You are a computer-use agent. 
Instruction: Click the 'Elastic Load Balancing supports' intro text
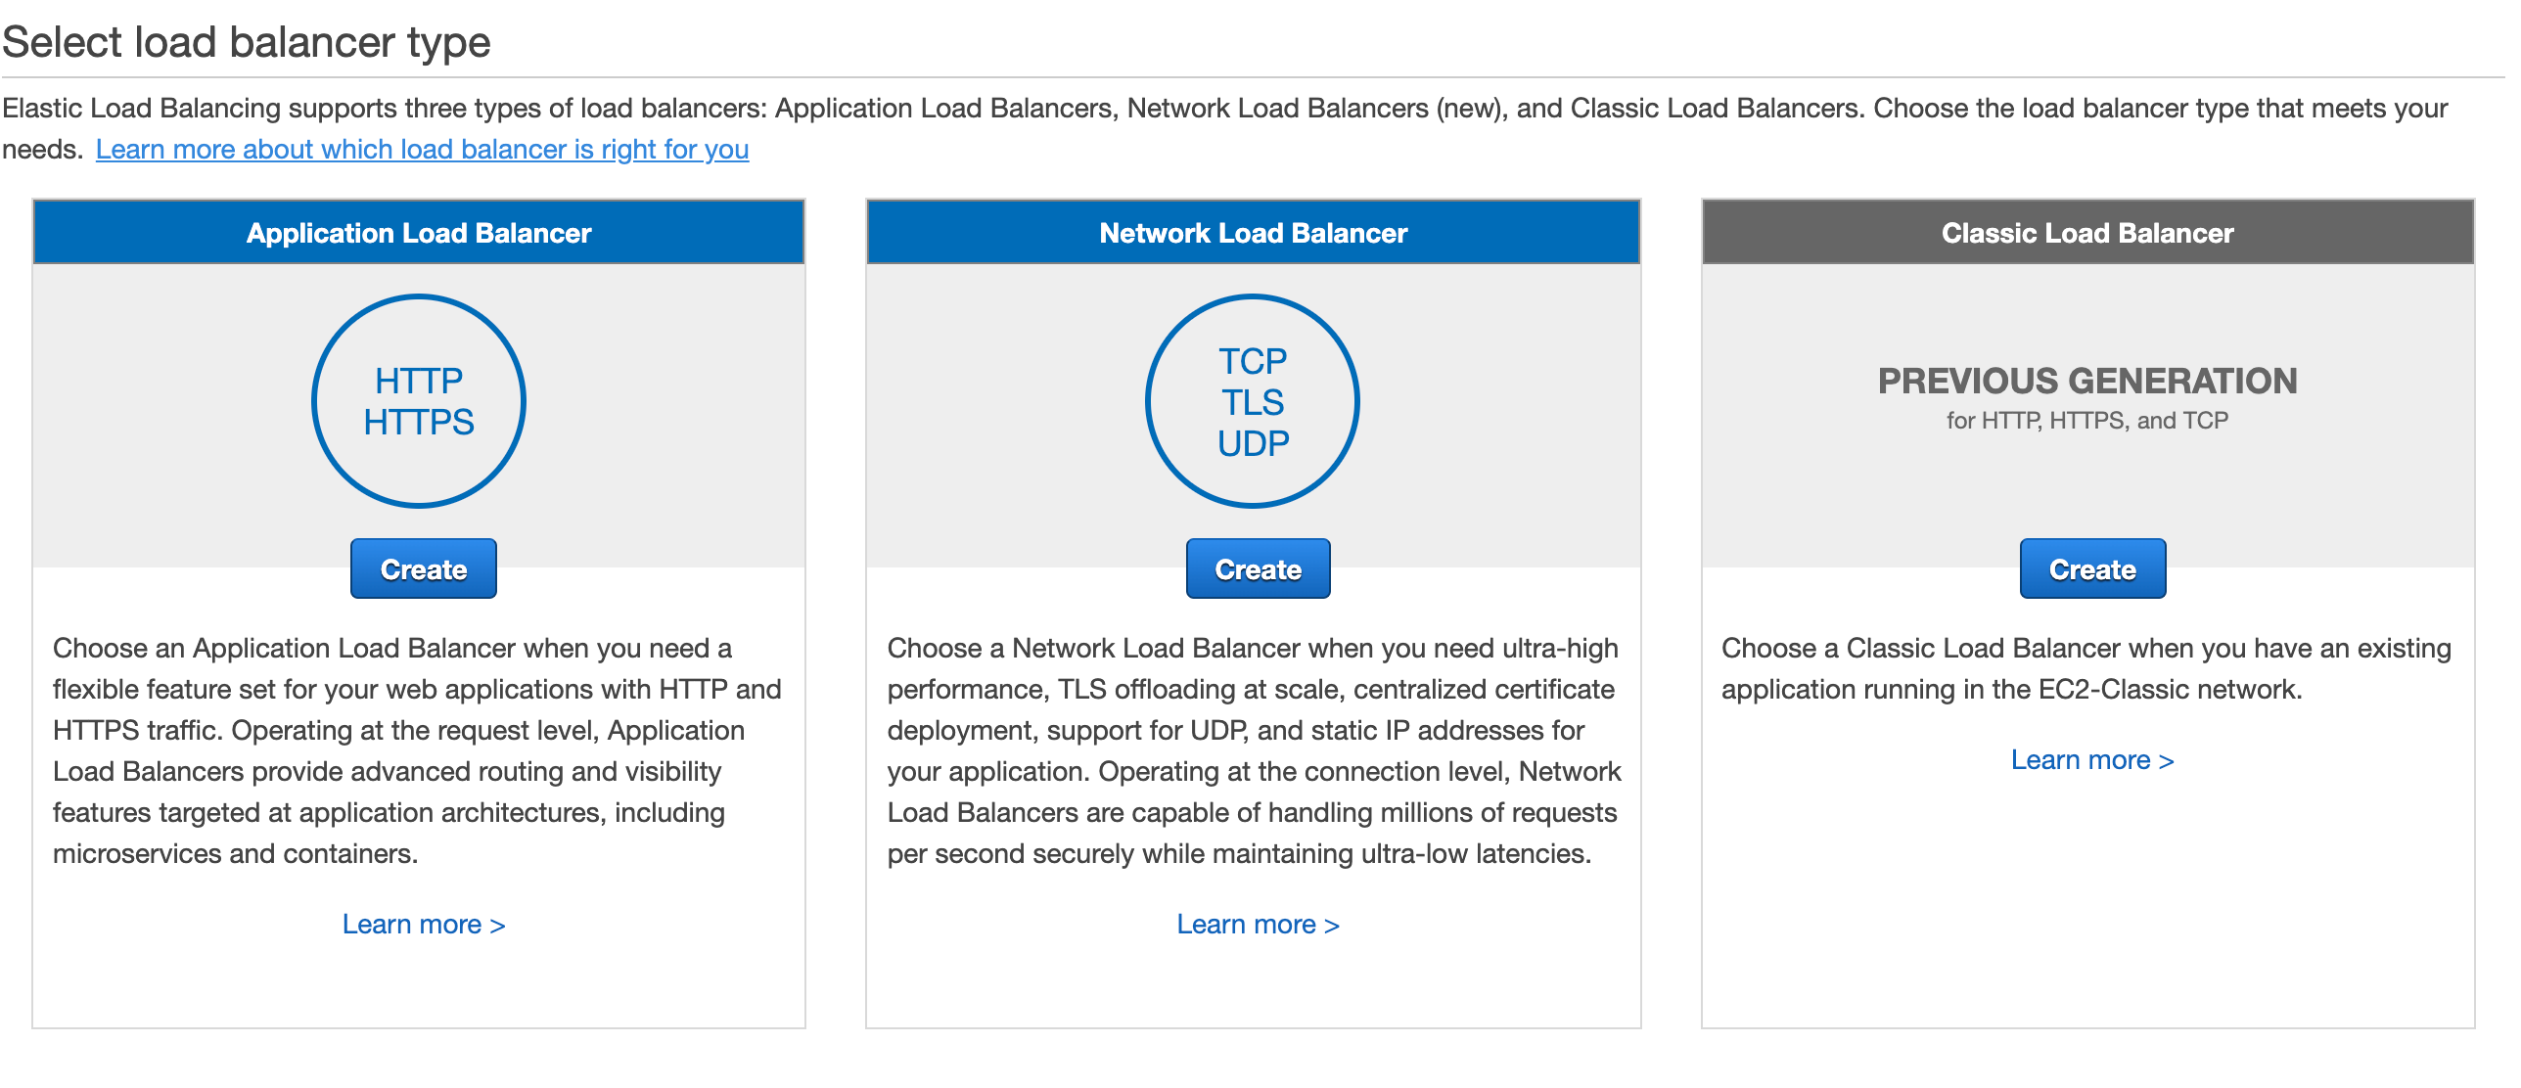point(1224,128)
